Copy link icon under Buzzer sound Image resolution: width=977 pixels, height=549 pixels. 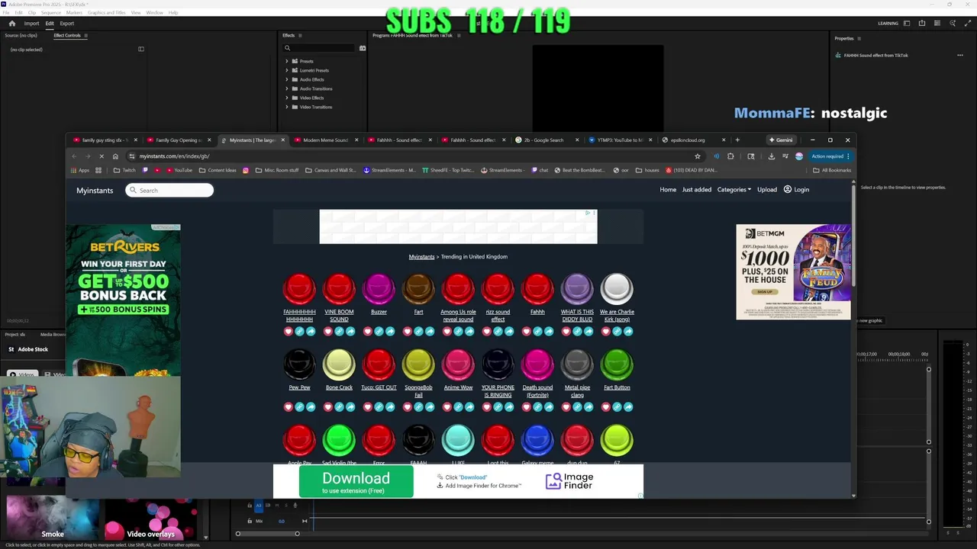(379, 332)
